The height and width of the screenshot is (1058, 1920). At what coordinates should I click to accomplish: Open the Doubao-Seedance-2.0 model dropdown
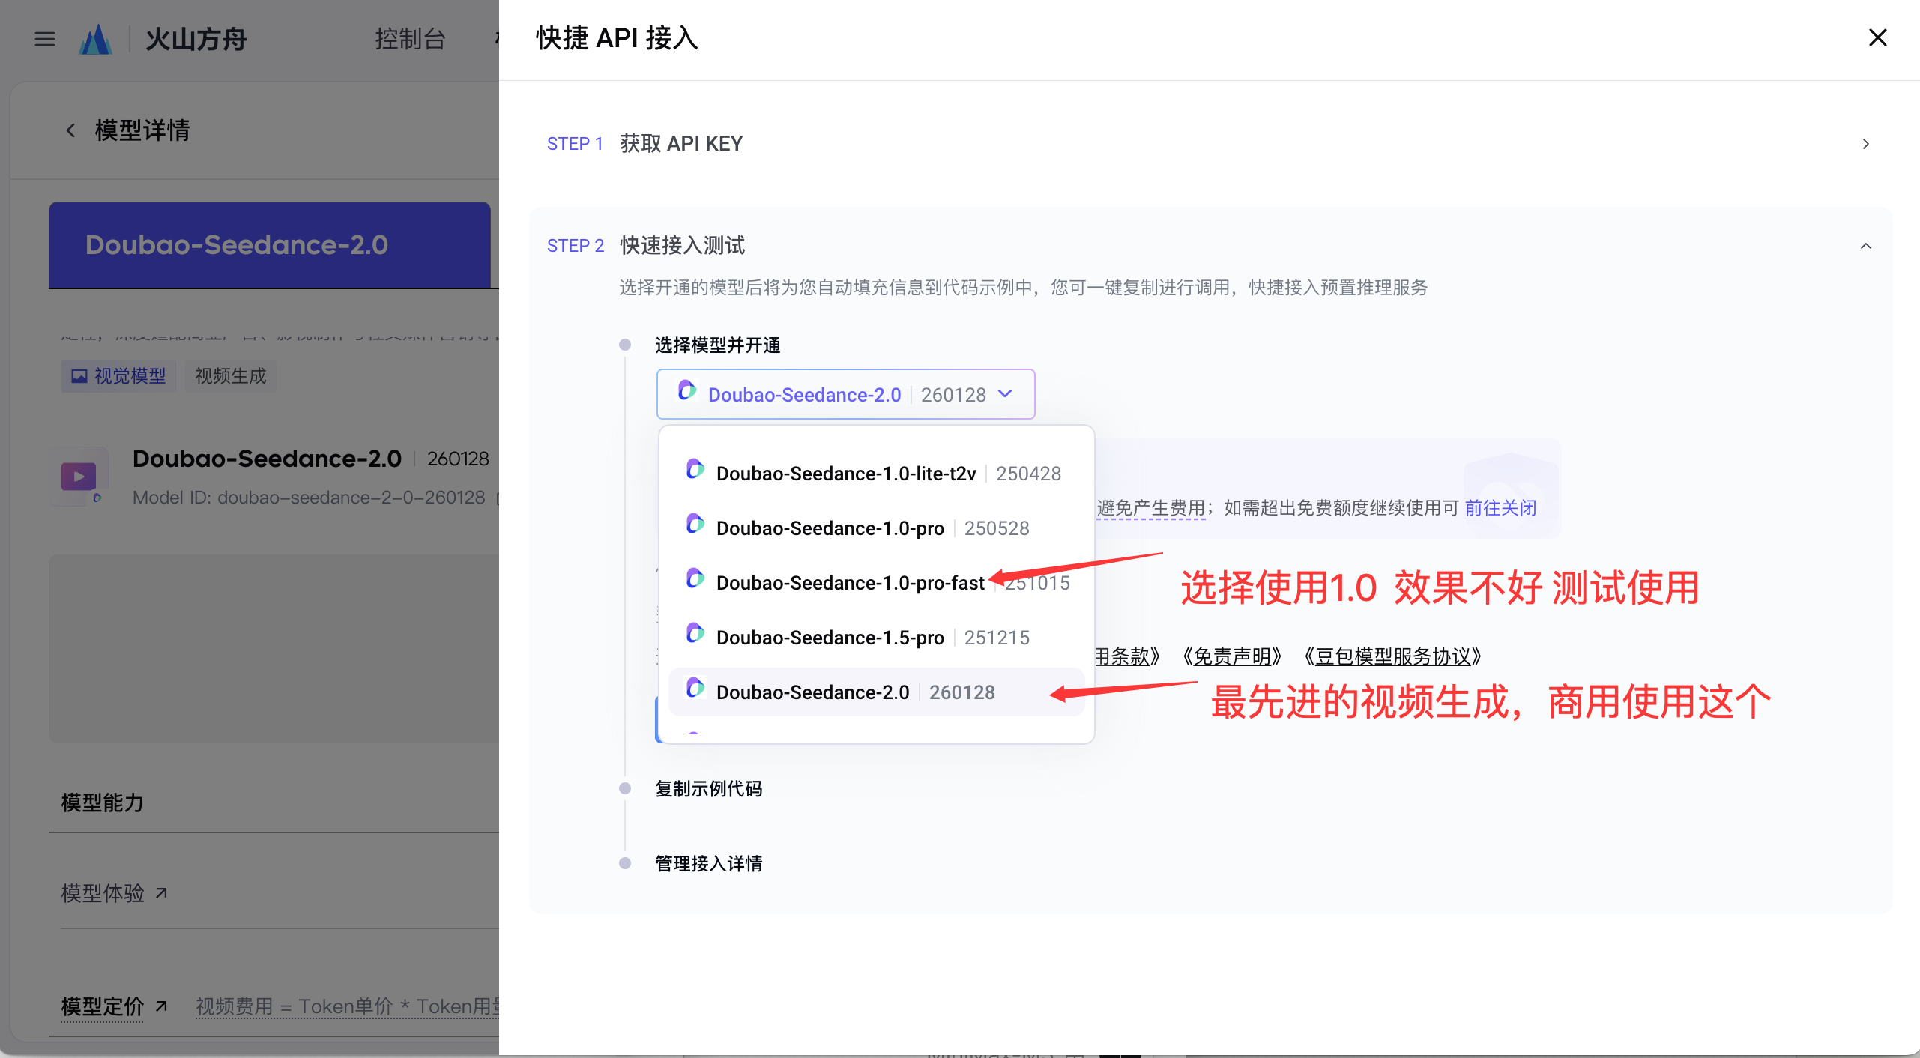(845, 394)
